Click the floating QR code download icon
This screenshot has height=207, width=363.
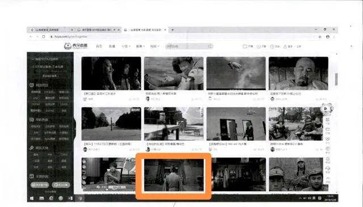pos(328,120)
